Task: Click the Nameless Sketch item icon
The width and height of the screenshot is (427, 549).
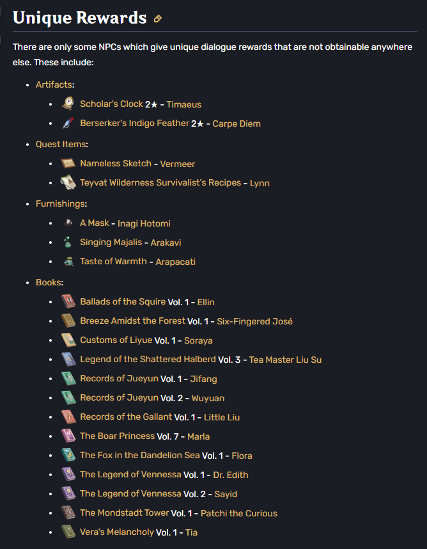Action: tap(68, 163)
